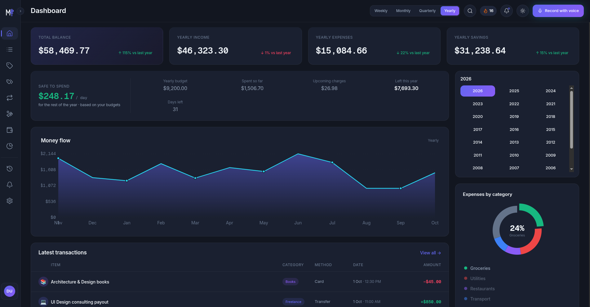This screenshot has width=590, height=307.
Task: Open the single tag sidebar icon
Action: coord(10,66)
